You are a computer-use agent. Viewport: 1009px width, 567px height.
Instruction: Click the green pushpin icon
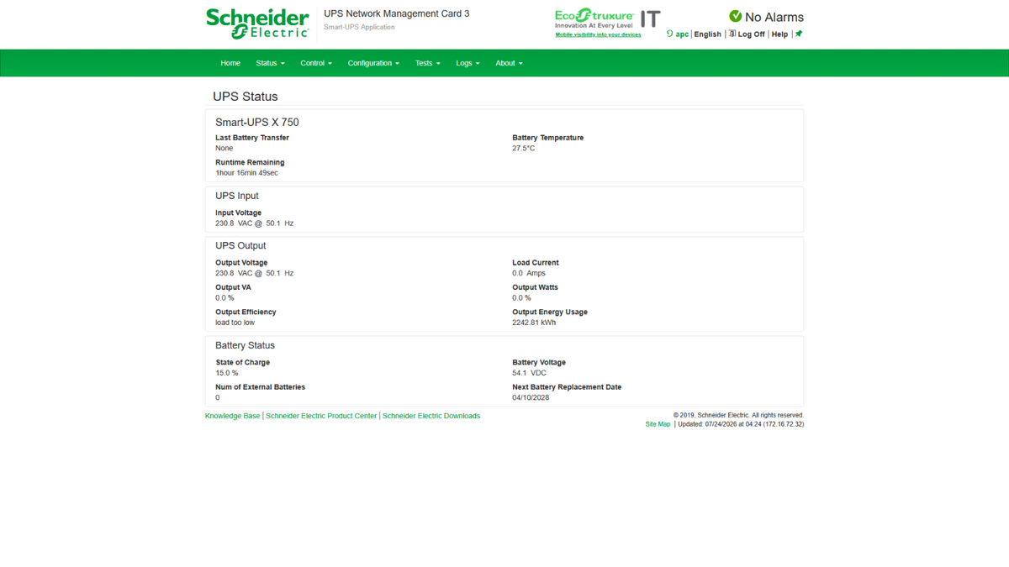[799, 34]
